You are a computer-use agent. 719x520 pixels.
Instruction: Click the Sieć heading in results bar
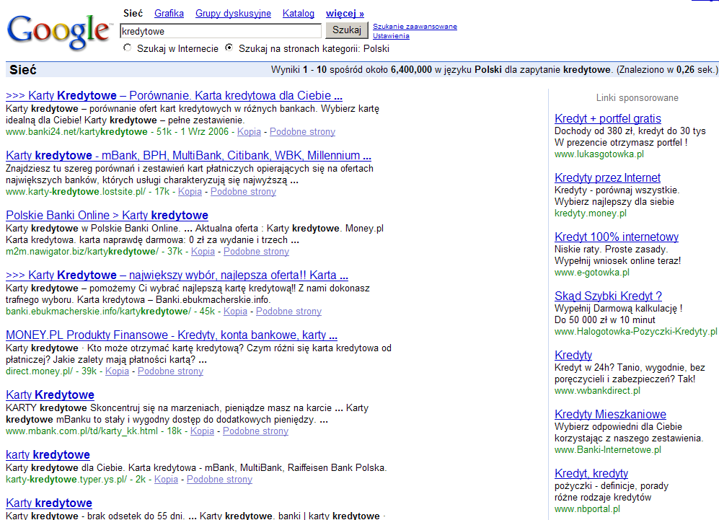pos(23,70)
